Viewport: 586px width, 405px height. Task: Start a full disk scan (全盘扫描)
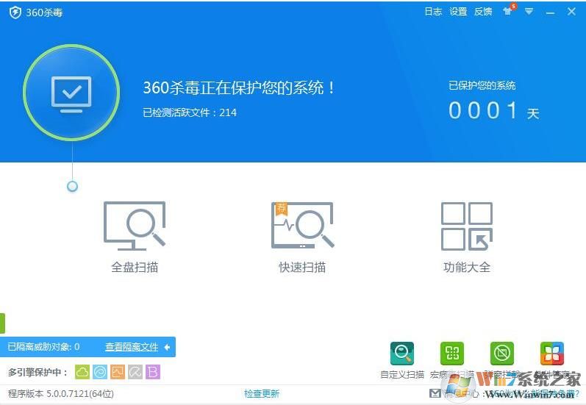(135, 237)
